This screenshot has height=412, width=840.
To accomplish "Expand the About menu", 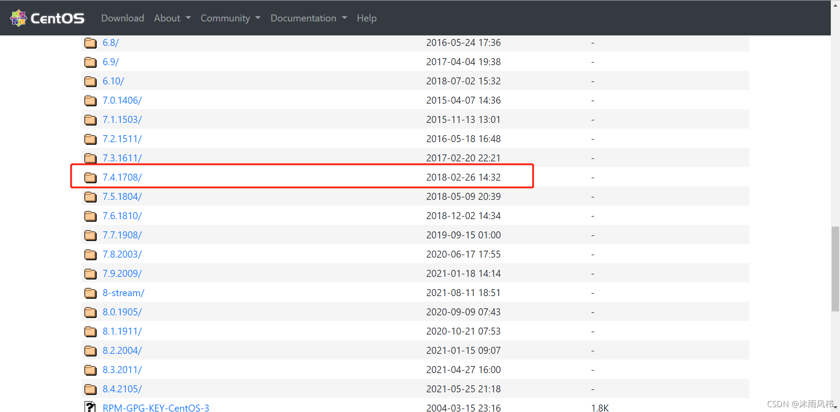I will [x=172, y=18].
